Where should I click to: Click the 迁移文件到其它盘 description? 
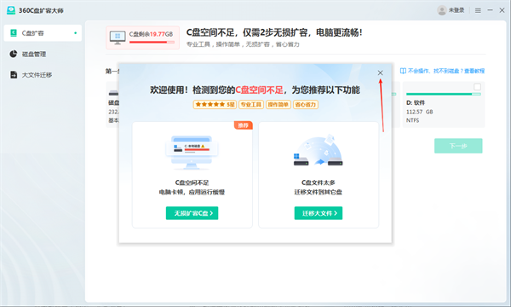point(318,192)
